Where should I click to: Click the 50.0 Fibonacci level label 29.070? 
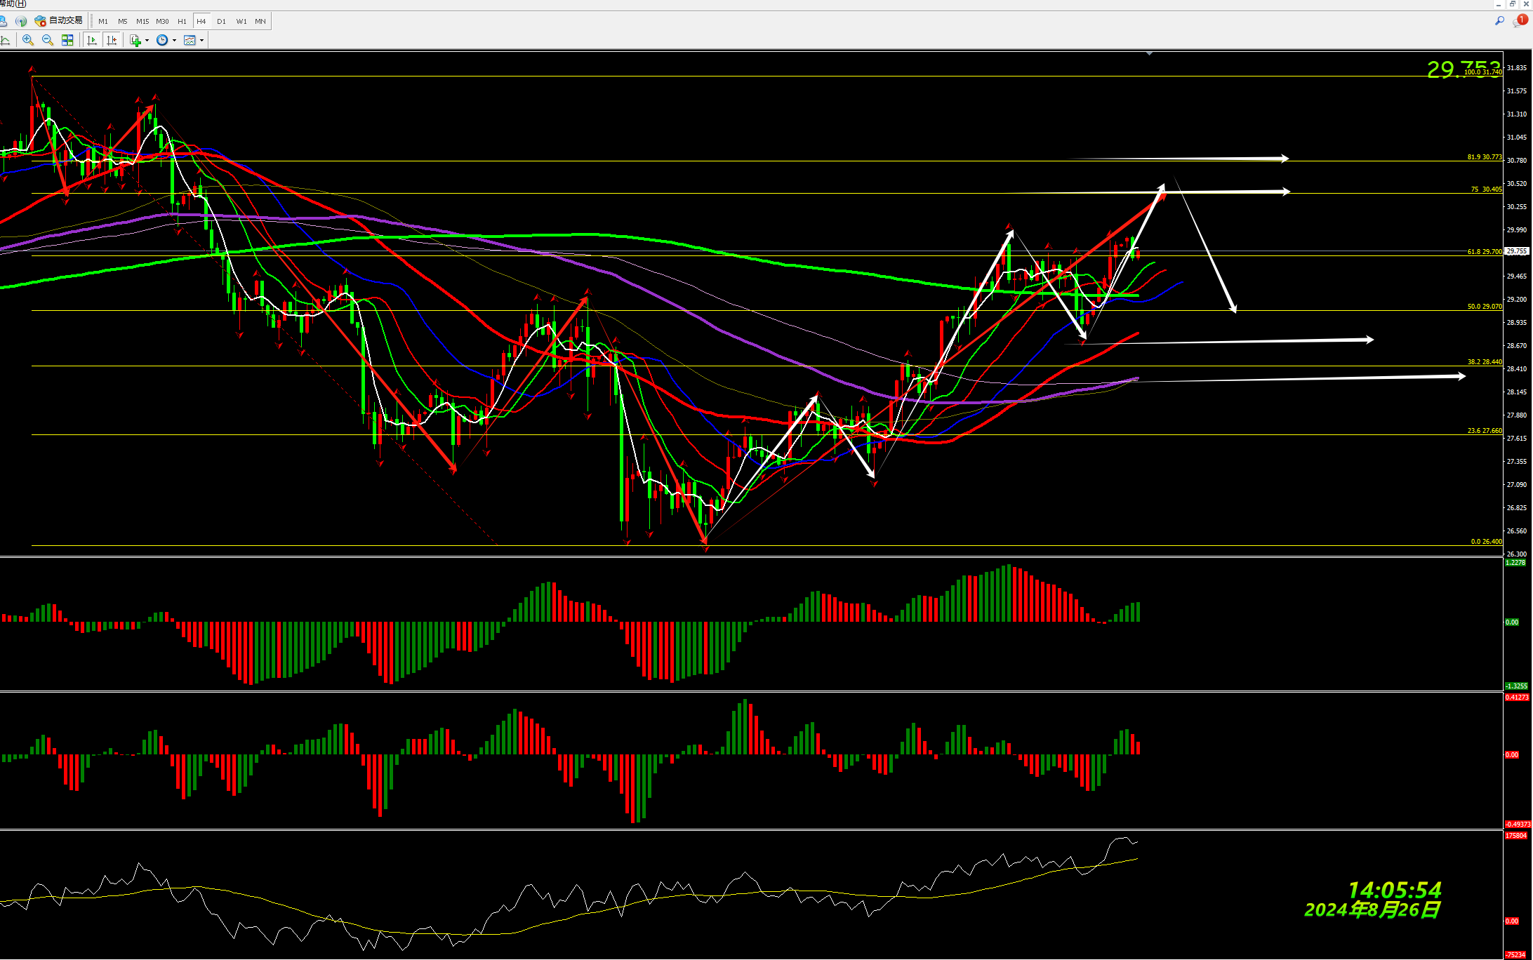tap(1484, 307)
